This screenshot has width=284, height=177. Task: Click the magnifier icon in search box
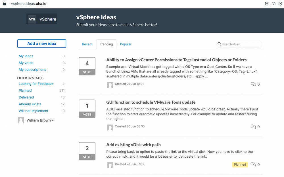point(219,44)
